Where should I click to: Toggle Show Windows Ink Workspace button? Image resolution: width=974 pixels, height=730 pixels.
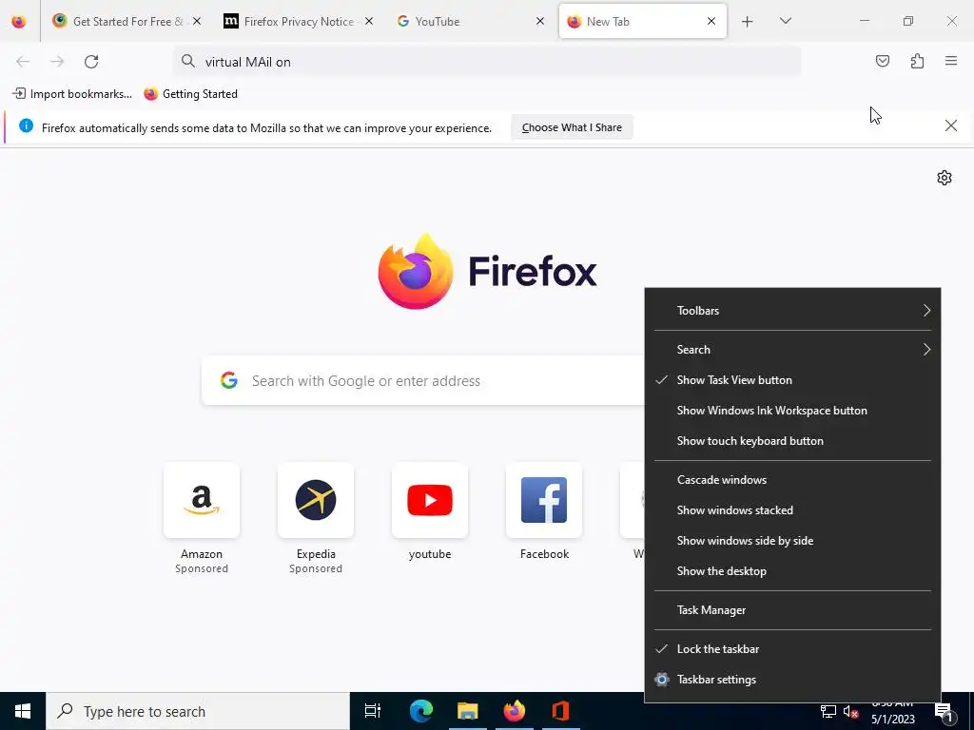pyautogui.click(x=792, y=411)
